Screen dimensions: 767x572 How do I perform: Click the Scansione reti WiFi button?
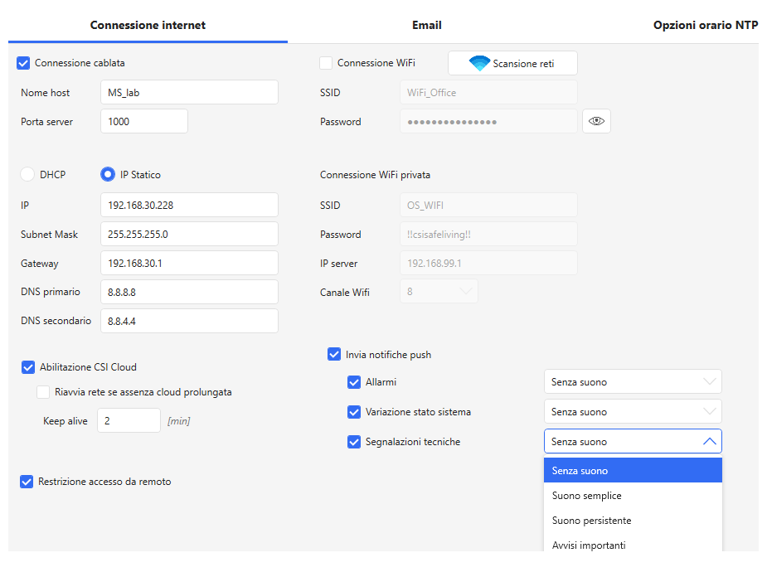[x=512, y=63]
